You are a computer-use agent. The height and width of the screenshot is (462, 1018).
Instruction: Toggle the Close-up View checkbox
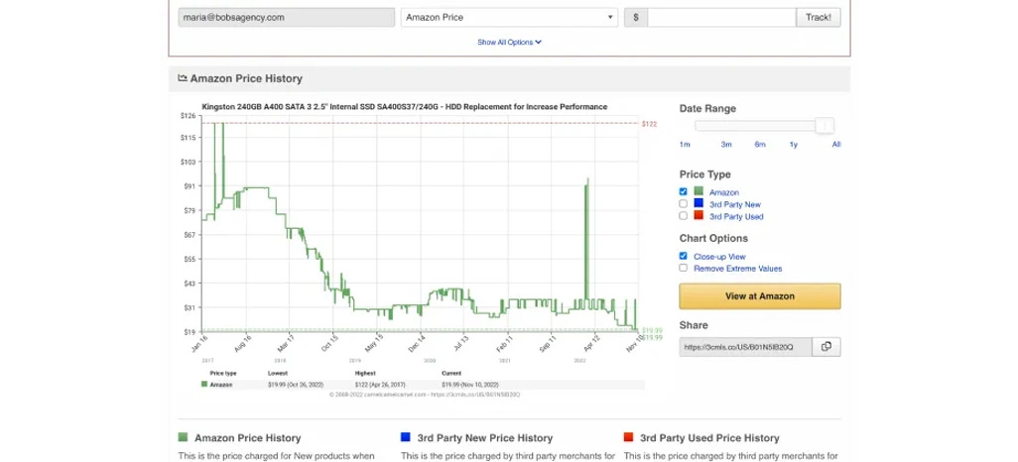coord(683,256)
